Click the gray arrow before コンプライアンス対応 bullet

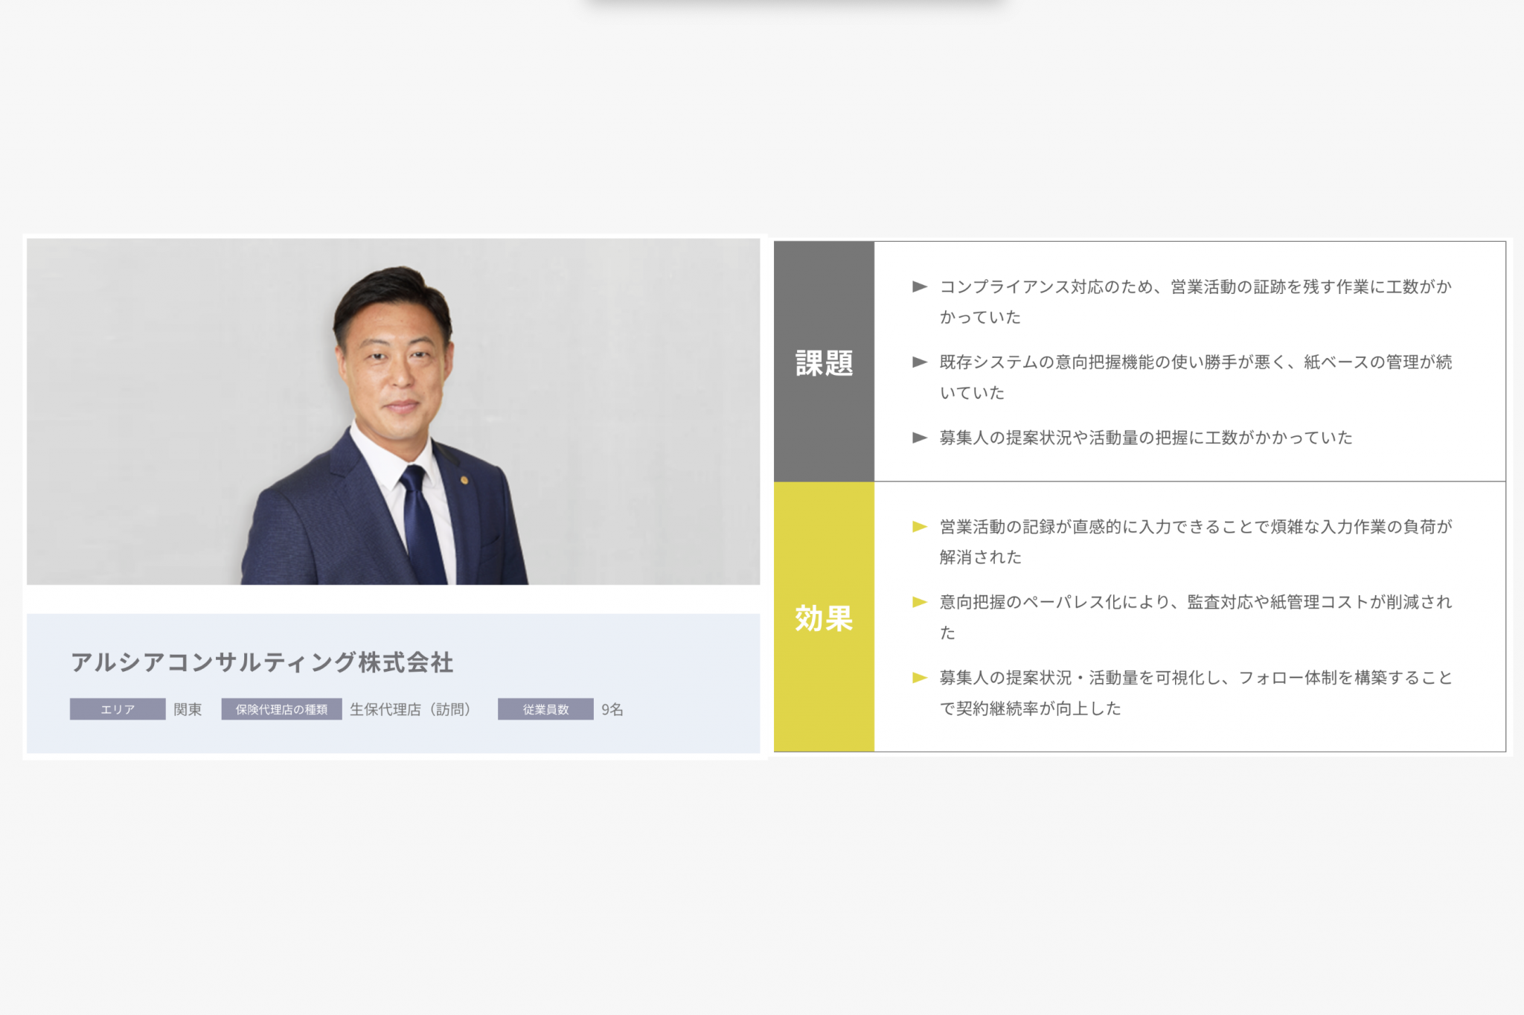tap(918, 286)
